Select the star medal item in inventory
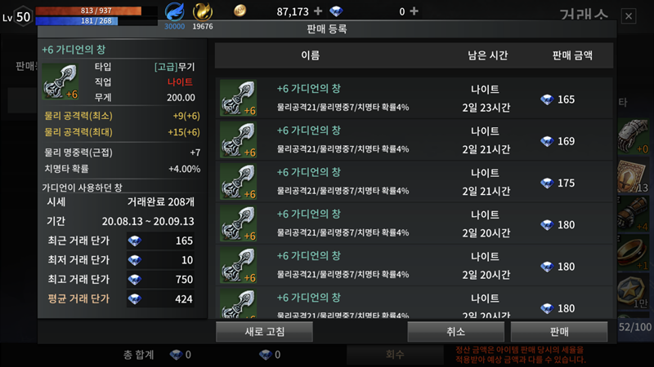Image resolution: width=654 pixels, height=367 pixels. (633, 292)
